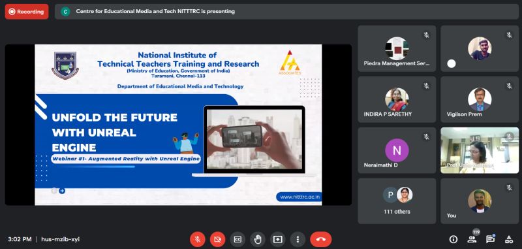Open the 111 others tile
Image resolution: width=522 pixels, height=249 pixels.
(397, 201)
